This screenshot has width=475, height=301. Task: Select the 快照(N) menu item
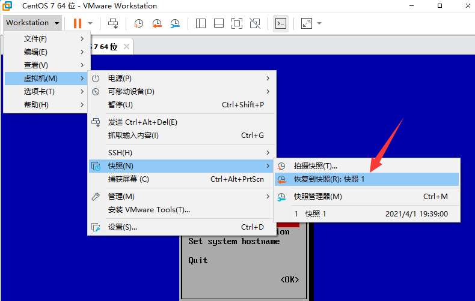(x=182, y=166)
